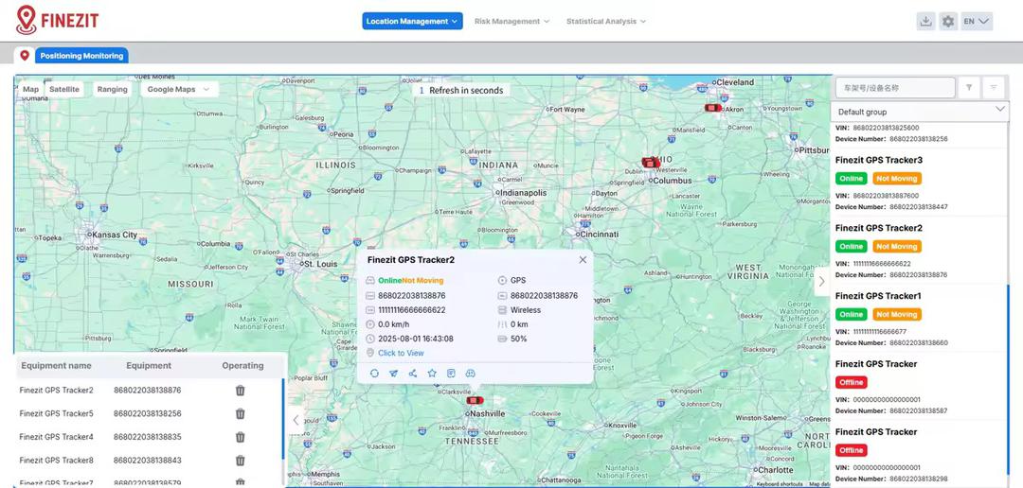Image resolution: width=1023 pixels, height=488 pixels.
Task: Click the Equipment name column header
Action: [56, 365]
